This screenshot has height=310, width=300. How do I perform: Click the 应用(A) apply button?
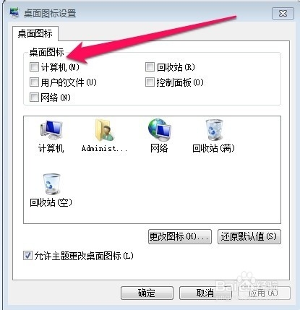(264, 293)
